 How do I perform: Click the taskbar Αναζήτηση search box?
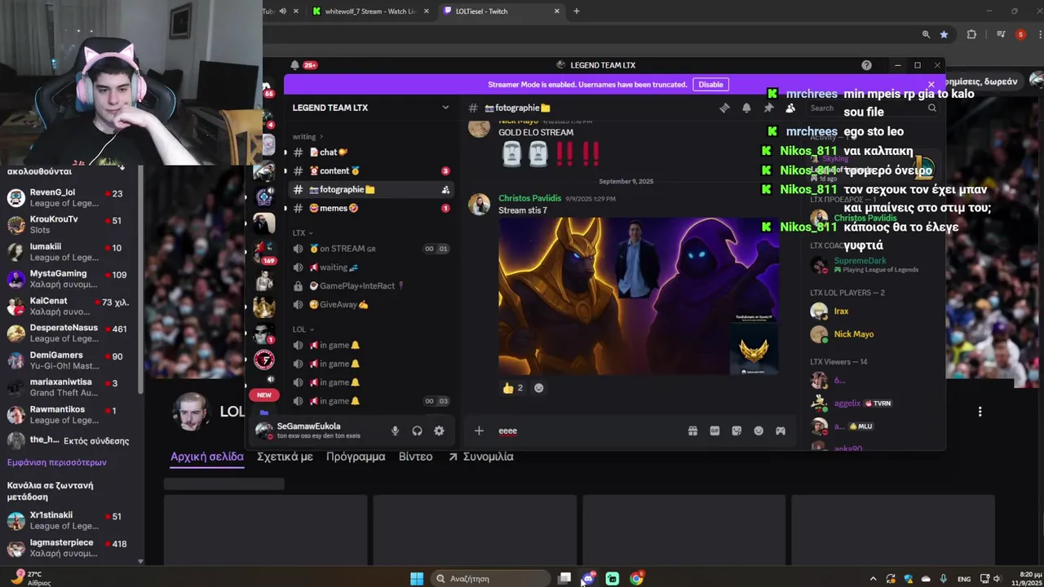pos(490,579)
